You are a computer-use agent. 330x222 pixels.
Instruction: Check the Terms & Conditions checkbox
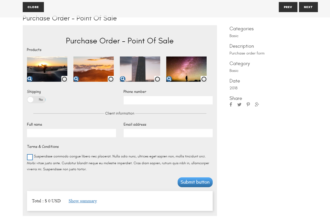tap(30, 157)
